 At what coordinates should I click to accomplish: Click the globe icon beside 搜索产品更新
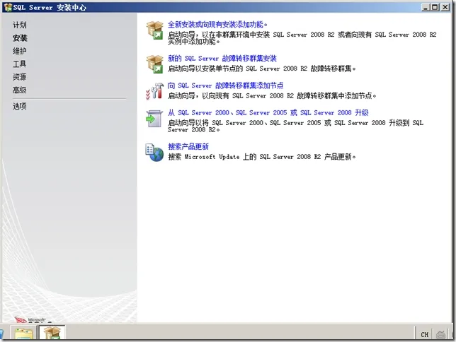click(x=154, y=153)
